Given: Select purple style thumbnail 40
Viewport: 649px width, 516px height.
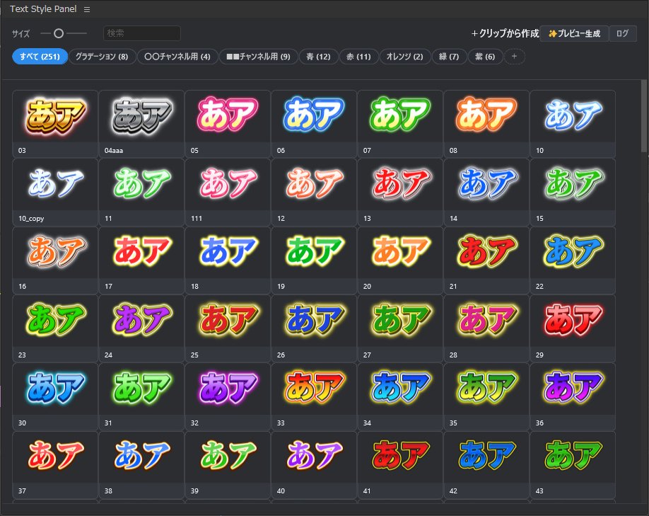Looking at the screenshot, I should pos(314,465).
